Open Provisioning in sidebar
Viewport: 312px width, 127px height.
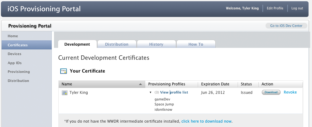[19, 72]
